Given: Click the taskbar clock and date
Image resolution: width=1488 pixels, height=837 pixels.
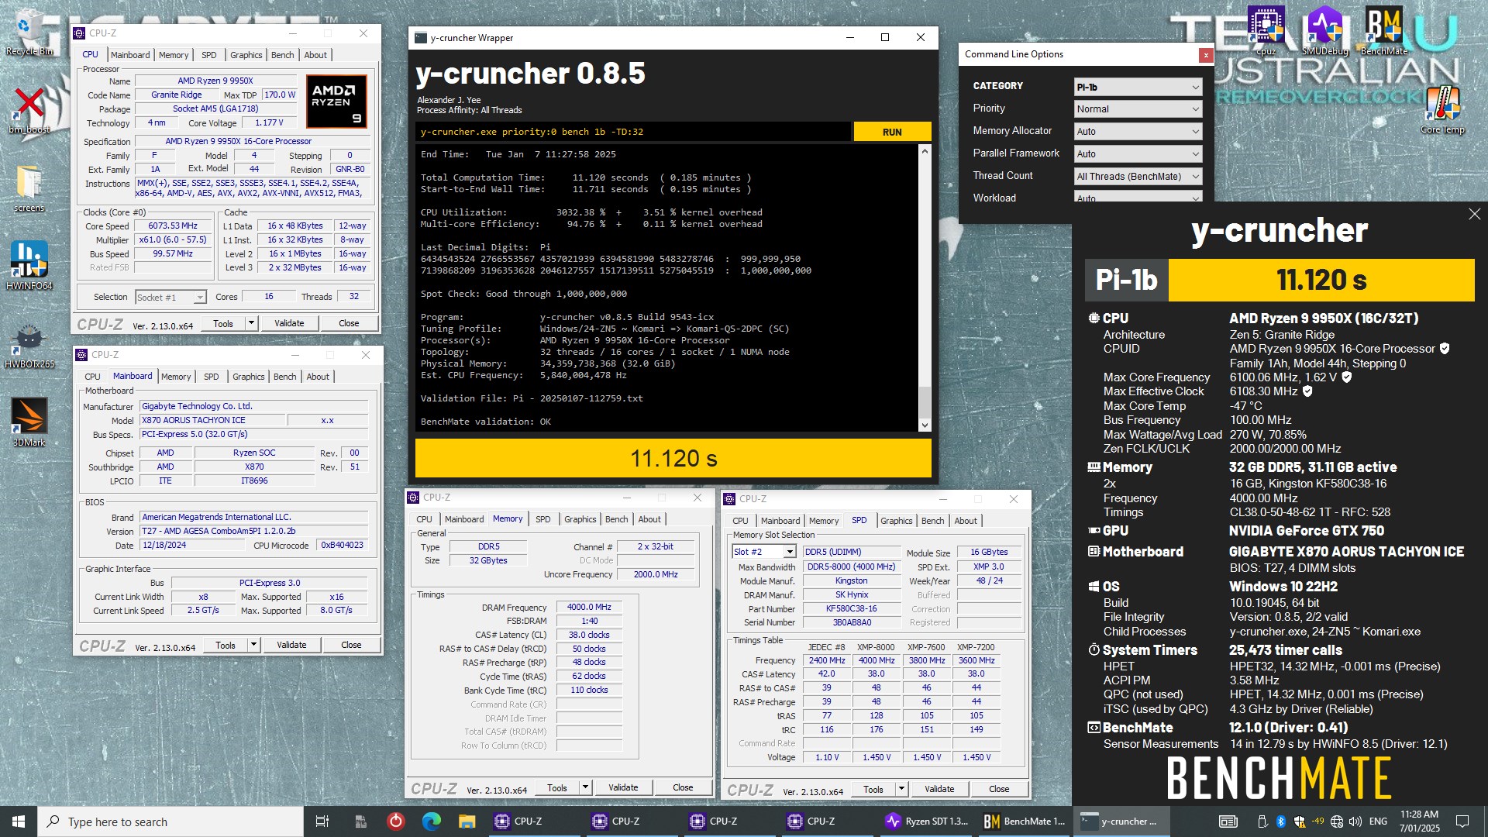Looking at the screenshot, I should click(x=1420, y=821).
